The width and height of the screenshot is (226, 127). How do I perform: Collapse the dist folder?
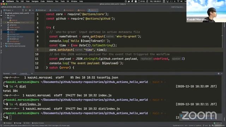pyautogui.click(x=6, y=18)
